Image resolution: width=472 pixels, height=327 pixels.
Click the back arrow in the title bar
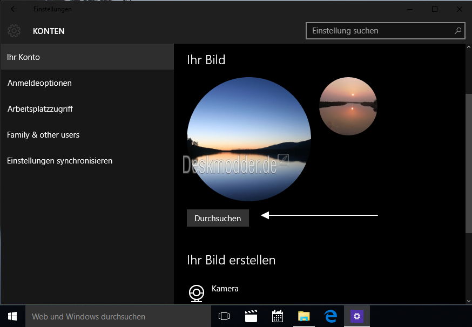point(14,9)
